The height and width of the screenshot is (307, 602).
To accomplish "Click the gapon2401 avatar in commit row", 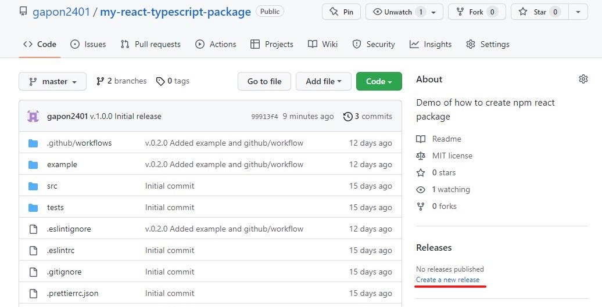I will (x=33, y=116).
